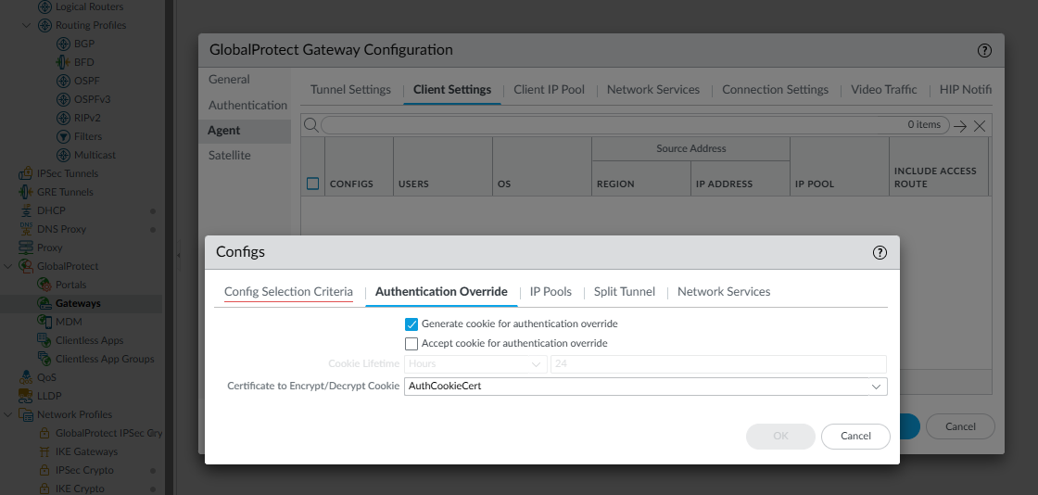Click the search magnifier icon in Client Settings
This screenshot has height=495, width=1038.
click(311, 125)
